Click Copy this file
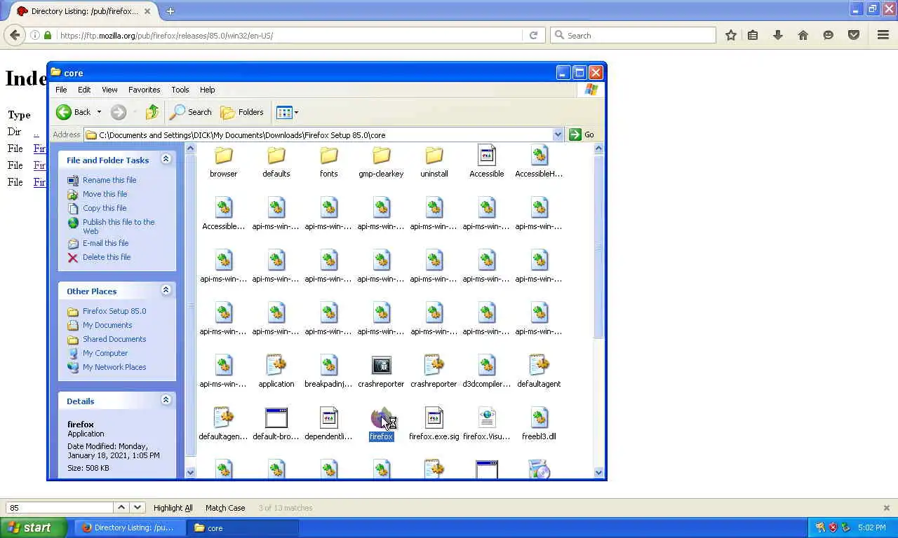Viewport: 898px width, 538px height. pos(105,208)
